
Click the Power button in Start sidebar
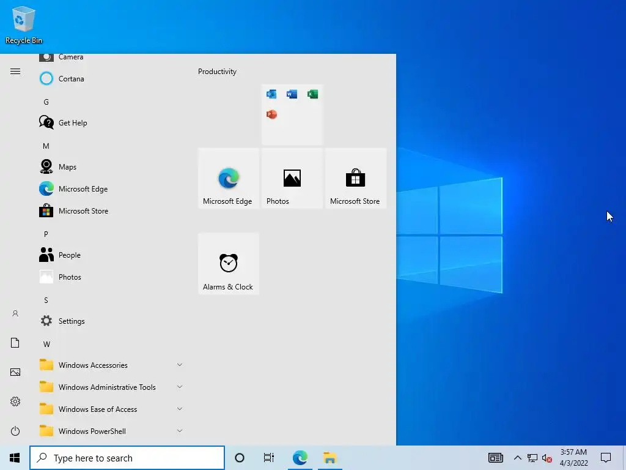click(x=15, y=431)
